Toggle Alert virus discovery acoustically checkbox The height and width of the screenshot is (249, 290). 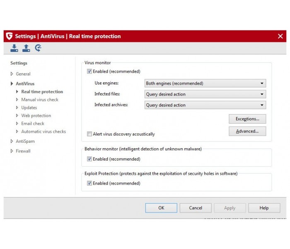pyautogui.click(x=89, y=134)
